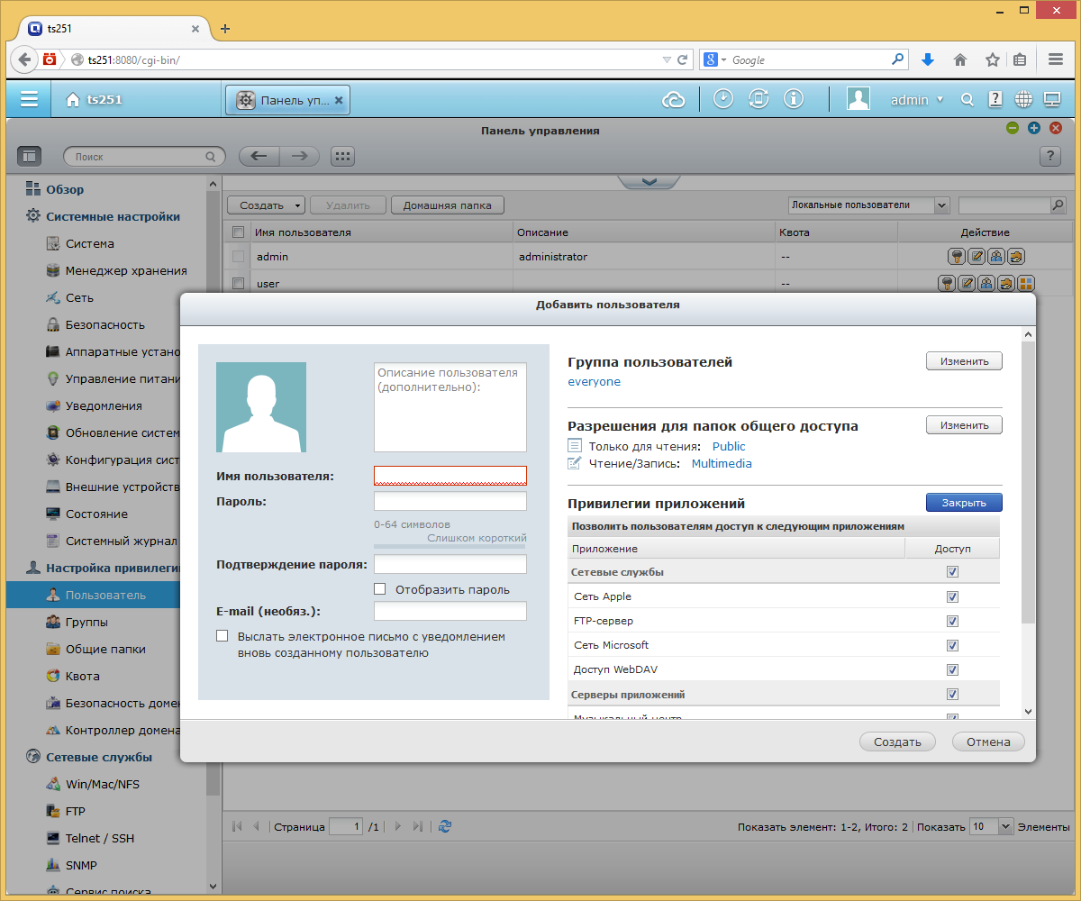The image size is (1081, 901).
Task: Open background tasks clock icon
Action: tap(723, 99)
